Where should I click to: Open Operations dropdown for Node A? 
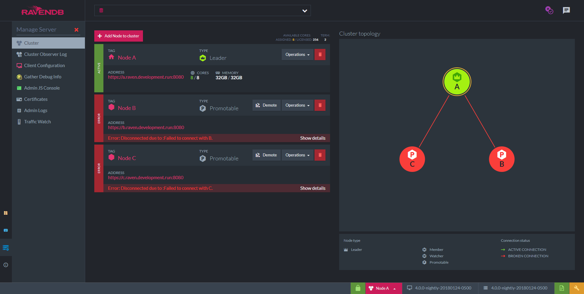coord(297,55)
